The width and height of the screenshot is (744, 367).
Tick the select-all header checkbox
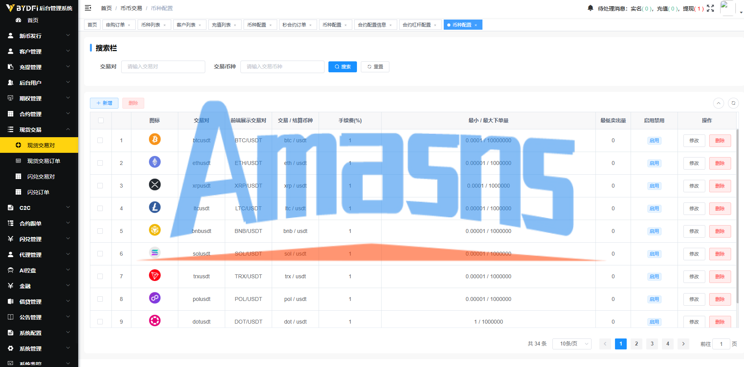(x=101, y=120)
